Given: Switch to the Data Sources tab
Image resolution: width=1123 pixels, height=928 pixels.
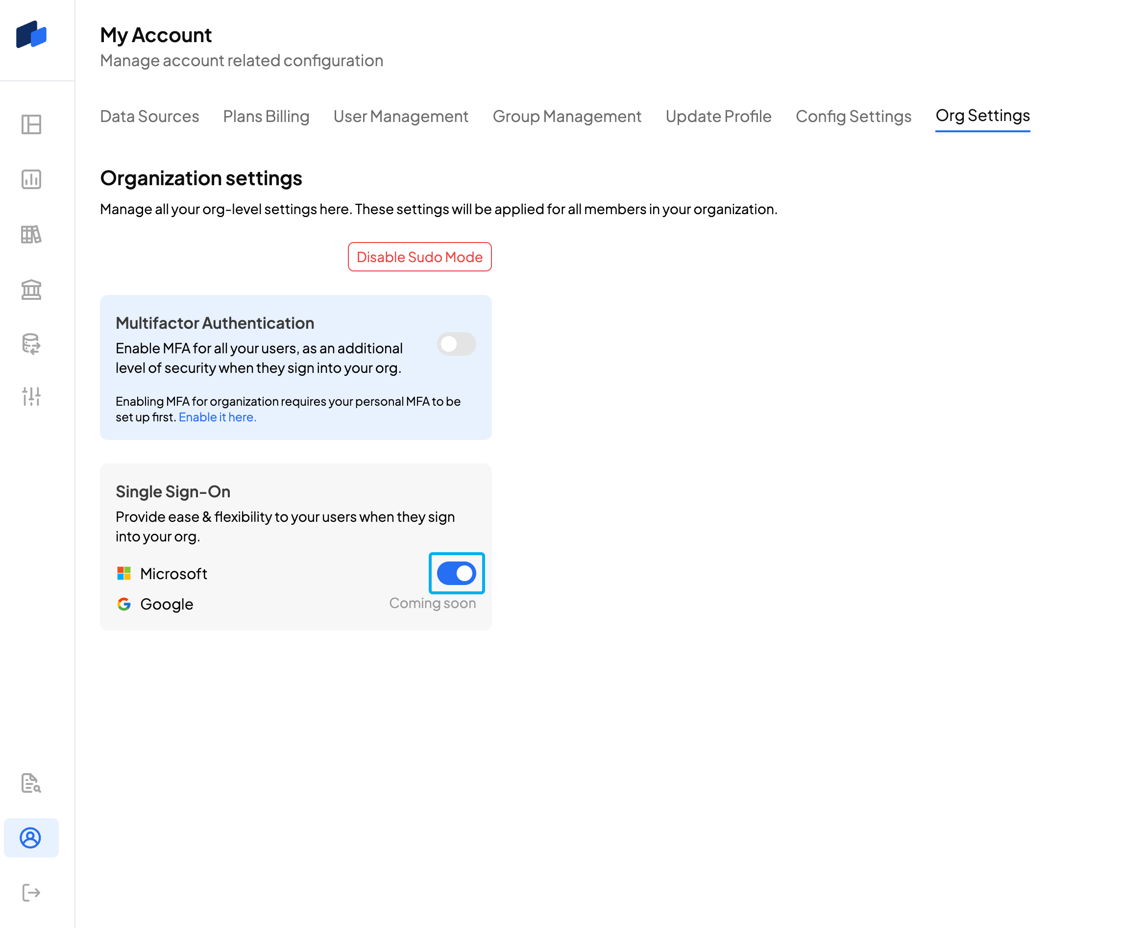Looking at the screenshot, I should tap(149, 117).
